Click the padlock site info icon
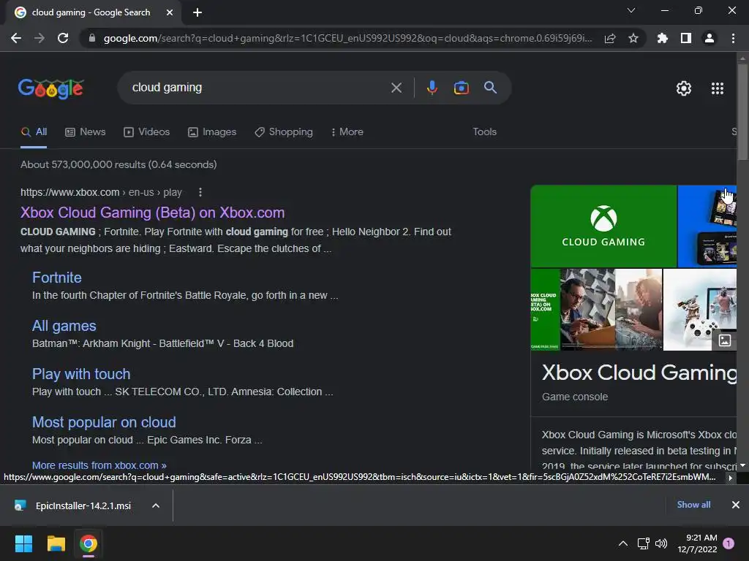Viewport: 749px width, 561px height. click(92, 38)
